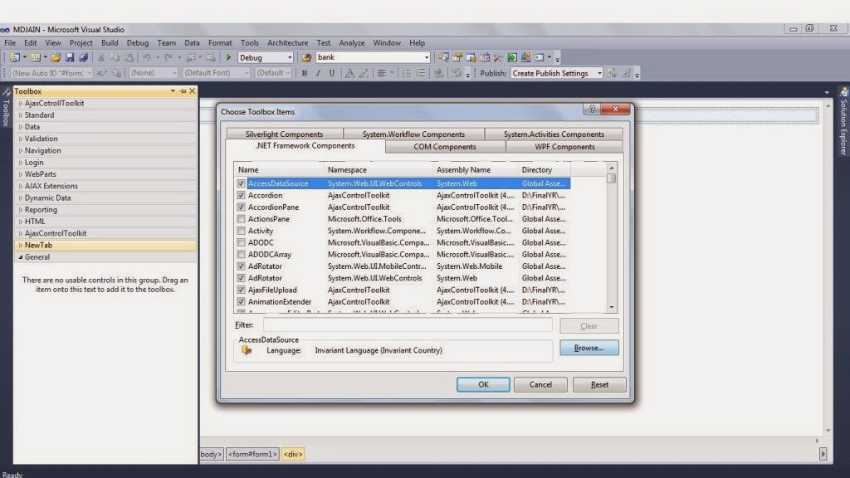Click the Reset button
The image size is (850, 478).
click(x=599, y=385)
